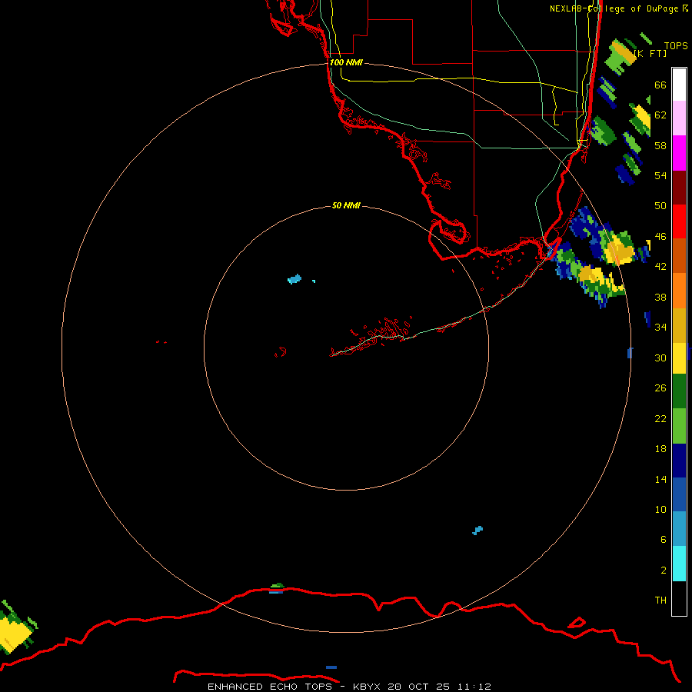Pick the dark green legend swatch
Image resolution: width=692 pixels, height=692 pixels.
pos(679,391)
